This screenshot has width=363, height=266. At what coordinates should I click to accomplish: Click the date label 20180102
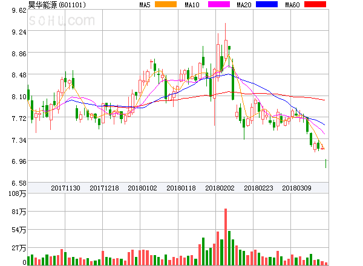coord(142,188)
